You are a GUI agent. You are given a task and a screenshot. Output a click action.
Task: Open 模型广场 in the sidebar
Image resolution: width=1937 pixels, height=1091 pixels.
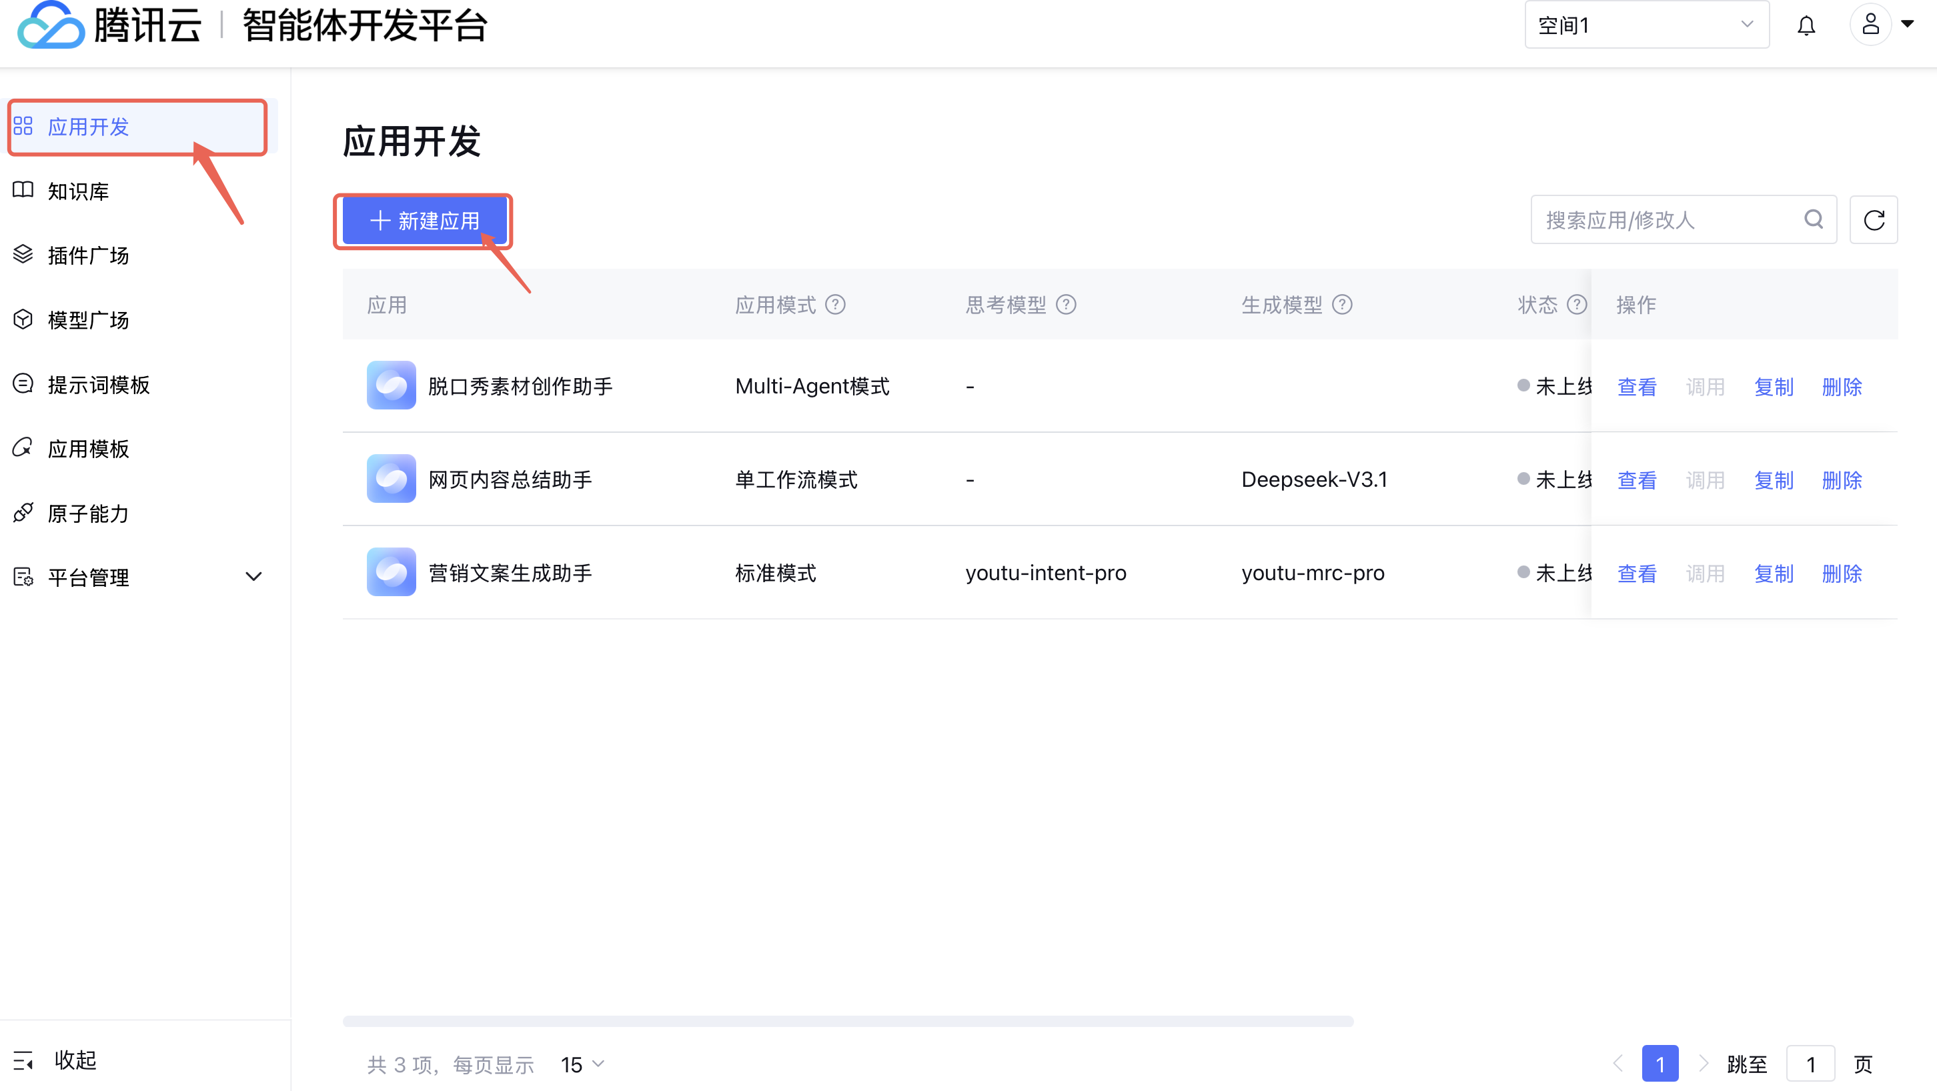[x=88, y=319]
